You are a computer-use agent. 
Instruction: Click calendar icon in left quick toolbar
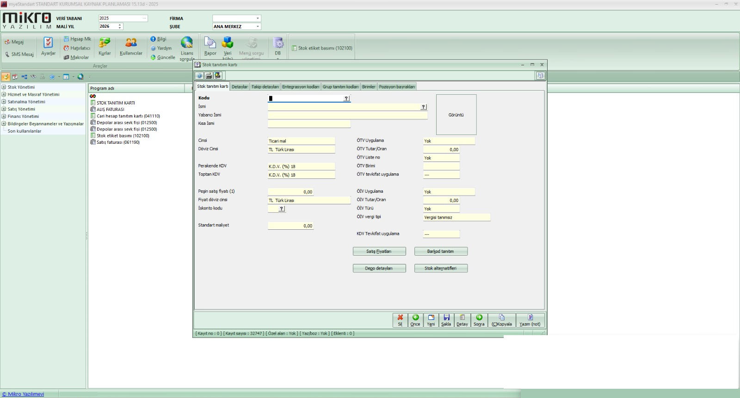[15, 77]
